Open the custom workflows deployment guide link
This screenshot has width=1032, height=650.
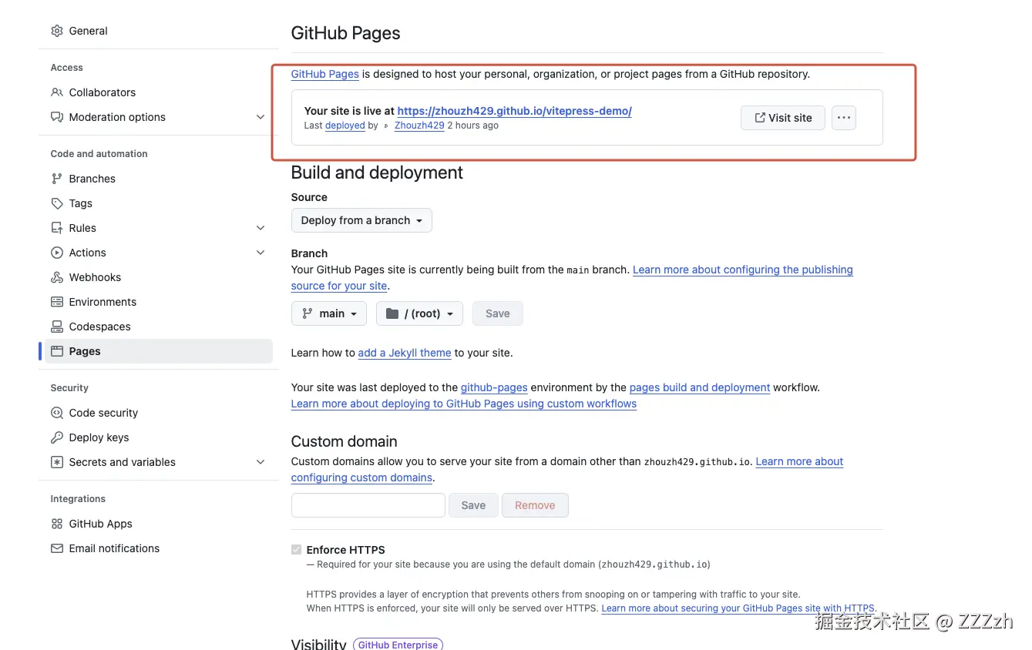[x=464, y=404]
